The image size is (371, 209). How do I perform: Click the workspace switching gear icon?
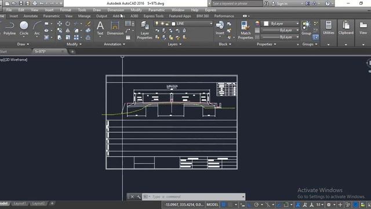click(329, 204)
